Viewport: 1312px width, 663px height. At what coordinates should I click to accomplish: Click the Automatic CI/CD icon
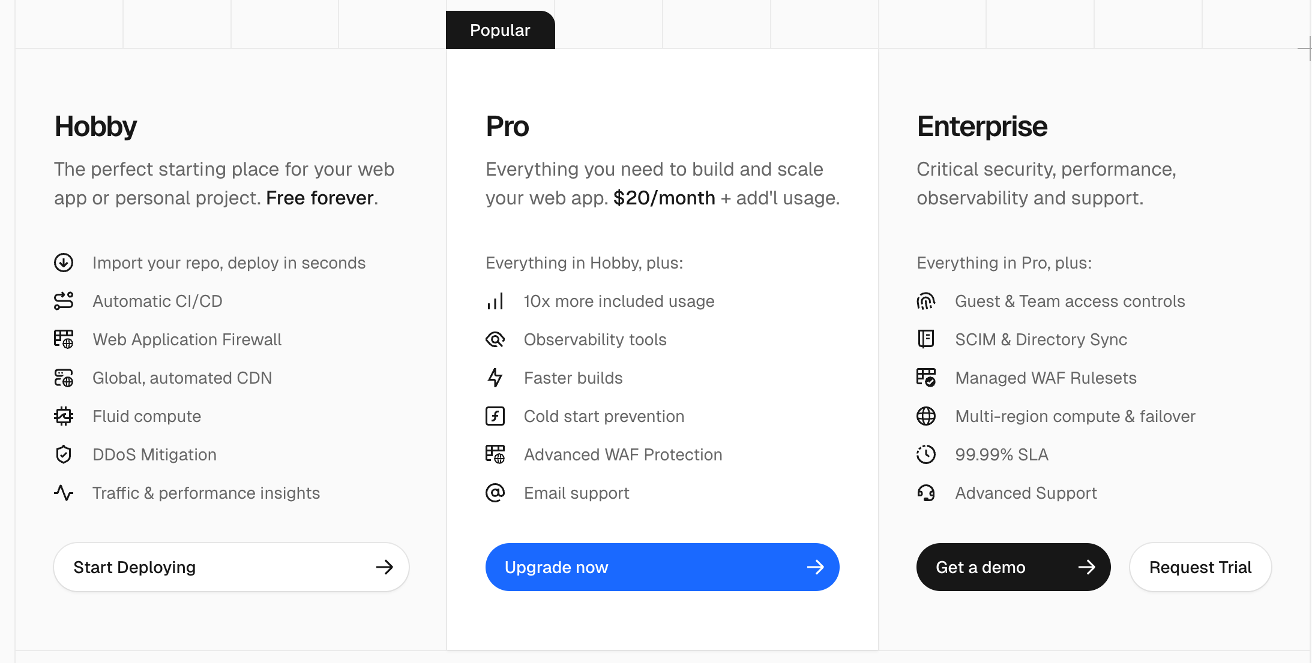(64, 301)
